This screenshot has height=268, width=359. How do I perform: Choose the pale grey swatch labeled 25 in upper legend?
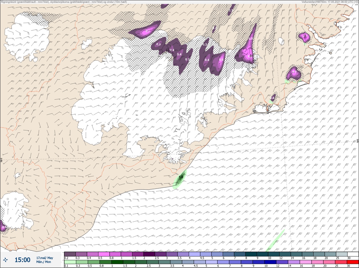[x=342, y=254]
